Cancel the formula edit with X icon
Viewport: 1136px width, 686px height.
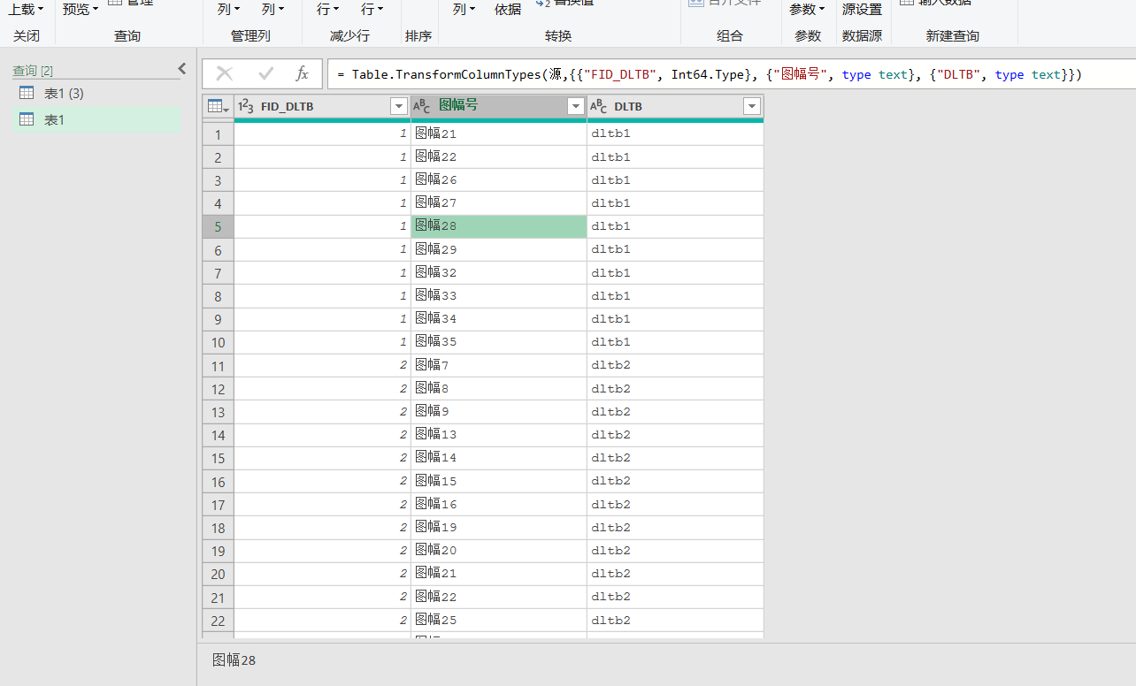tap(225, 74)
